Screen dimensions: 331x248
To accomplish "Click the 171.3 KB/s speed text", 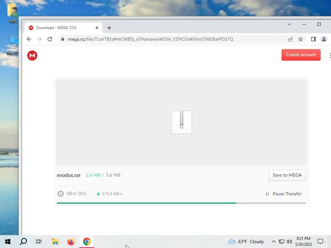I will pos(112,194).
